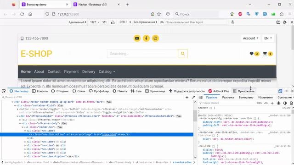The width and height of the screenshot is (294, 165).
Task: Open devtools more options menu
Action: [286, 91]
